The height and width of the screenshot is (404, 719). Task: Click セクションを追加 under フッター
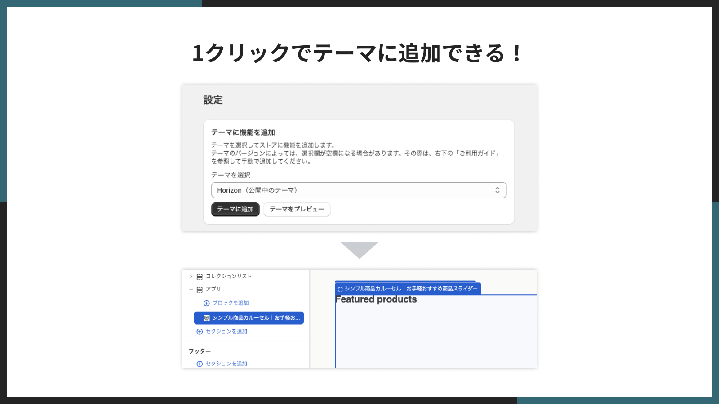click(x=226, y=364)
